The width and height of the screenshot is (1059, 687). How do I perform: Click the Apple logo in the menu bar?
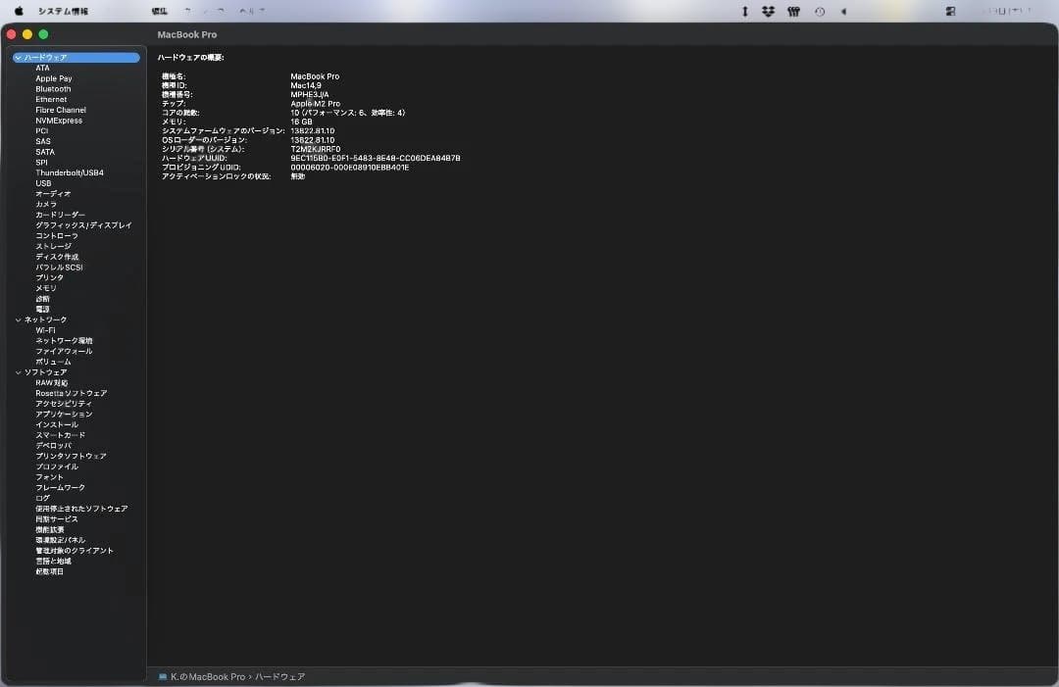tap(18, 11)
